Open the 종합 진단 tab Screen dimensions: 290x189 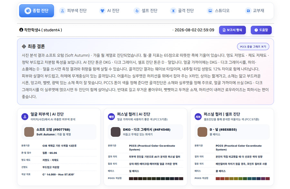(x=36, y=11)
